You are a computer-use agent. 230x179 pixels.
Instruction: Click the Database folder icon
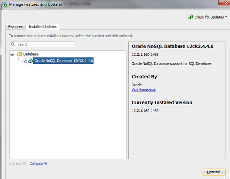pos(19,54)
